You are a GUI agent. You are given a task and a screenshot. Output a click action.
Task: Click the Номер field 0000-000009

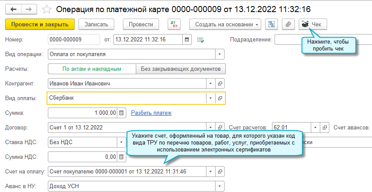pos(74,39)
